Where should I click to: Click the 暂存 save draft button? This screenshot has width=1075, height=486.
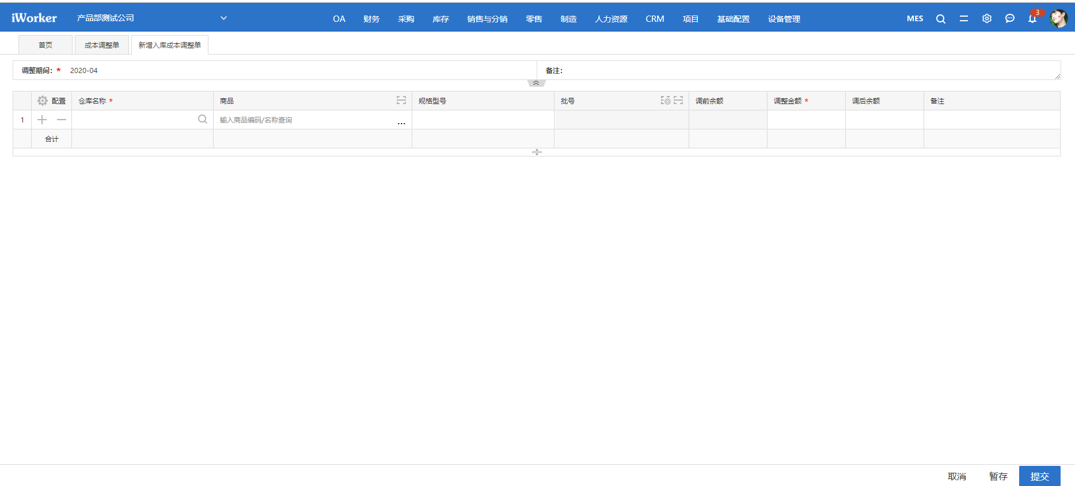998,476
